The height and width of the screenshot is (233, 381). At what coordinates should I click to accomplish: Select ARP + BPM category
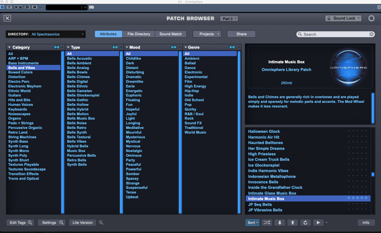pos(18,59)
